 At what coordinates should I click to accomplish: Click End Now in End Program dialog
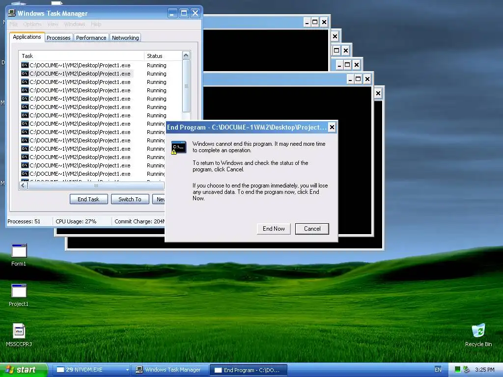click(274, 229)
